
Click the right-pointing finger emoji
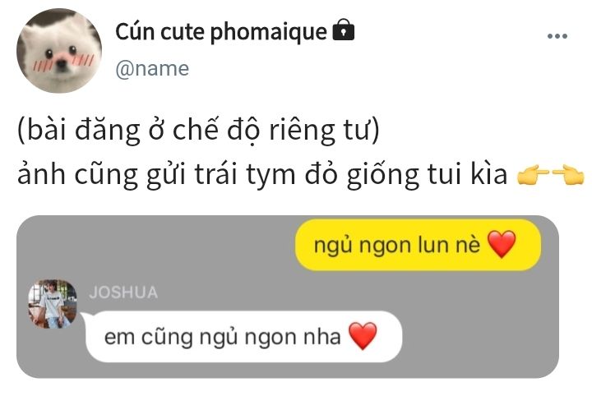click(533, 175)
